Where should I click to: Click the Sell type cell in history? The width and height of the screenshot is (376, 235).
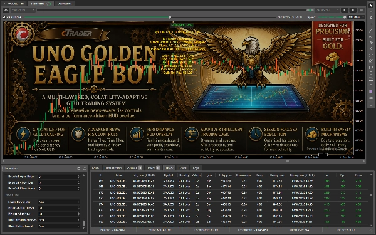[x=209, y=222]
